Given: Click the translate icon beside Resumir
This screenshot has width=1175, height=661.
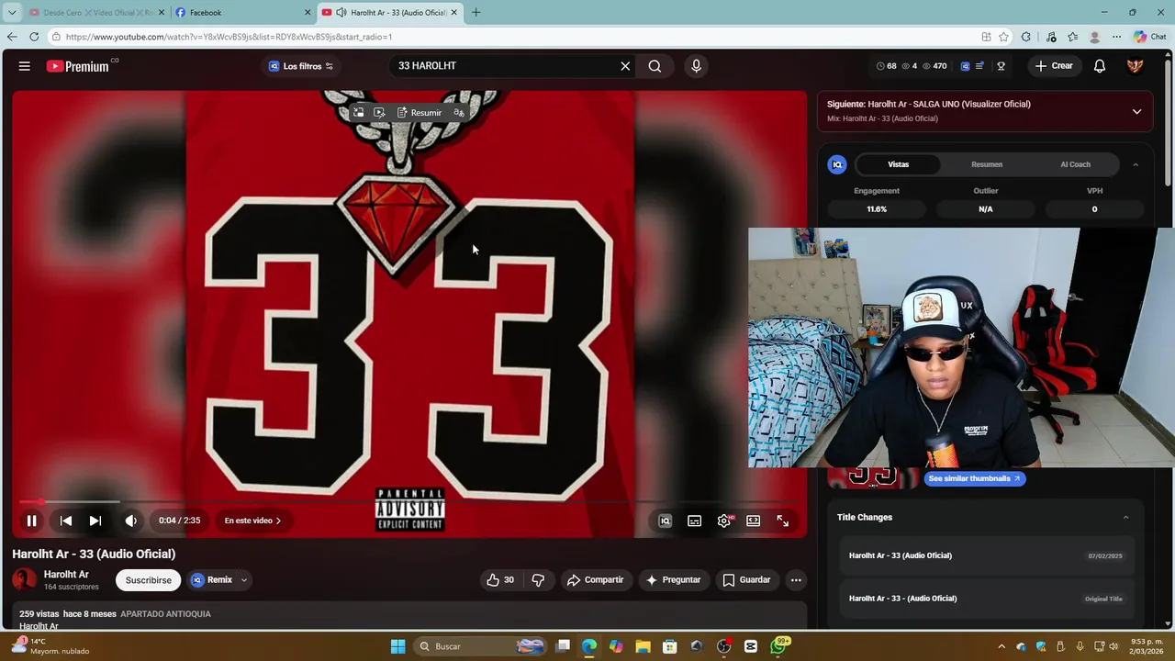Looking at the screenshot, I should 459,113.
